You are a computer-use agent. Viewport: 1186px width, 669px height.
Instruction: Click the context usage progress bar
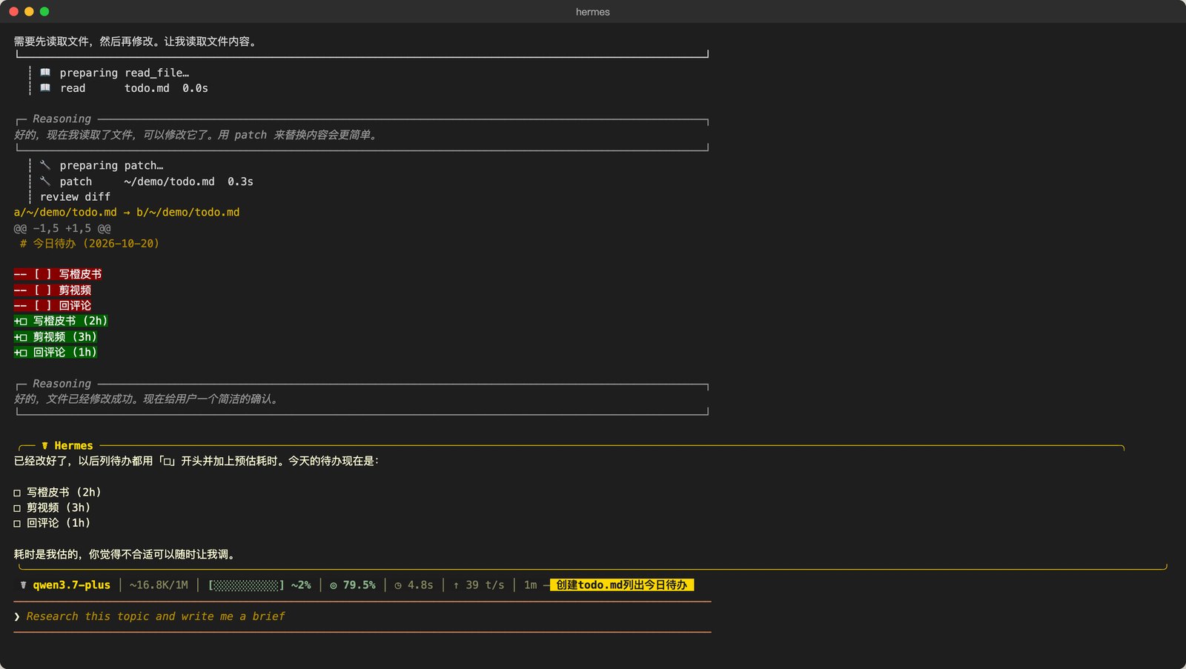246,585
